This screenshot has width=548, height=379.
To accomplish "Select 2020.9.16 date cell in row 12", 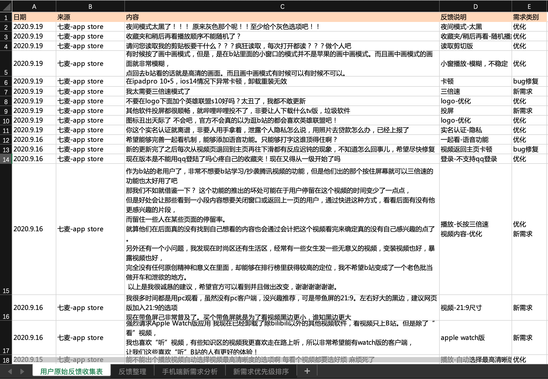I will (34, 140).
